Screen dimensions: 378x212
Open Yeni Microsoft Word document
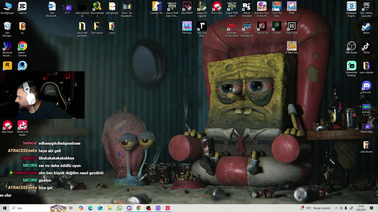click(52, 9)
